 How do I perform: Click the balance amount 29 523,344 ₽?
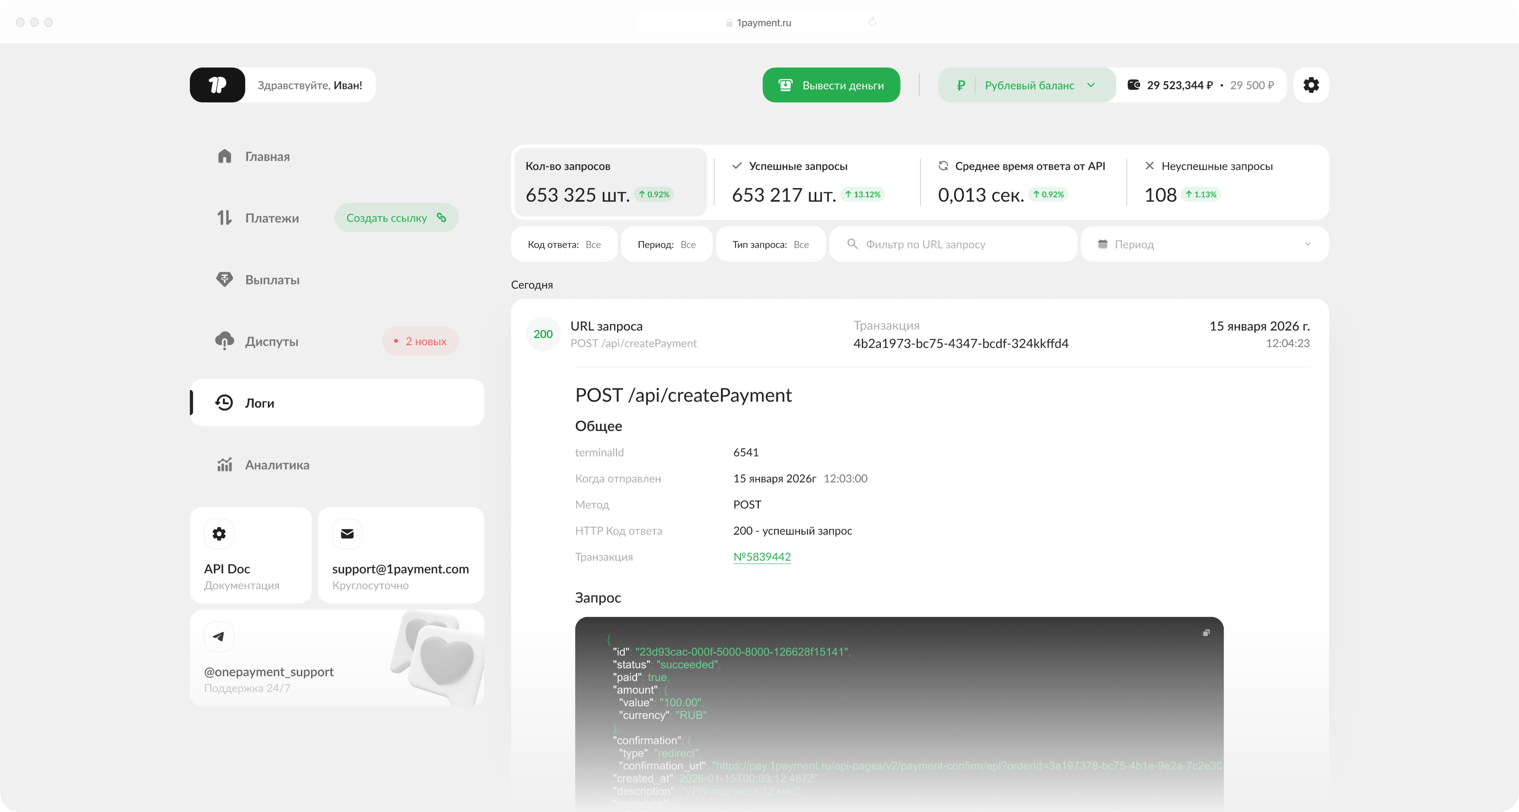[1180, 86]
